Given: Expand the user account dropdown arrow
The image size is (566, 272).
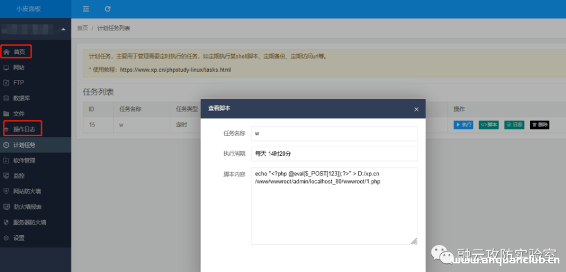Looking at the screenshot, I should click(x=63, y=29).
